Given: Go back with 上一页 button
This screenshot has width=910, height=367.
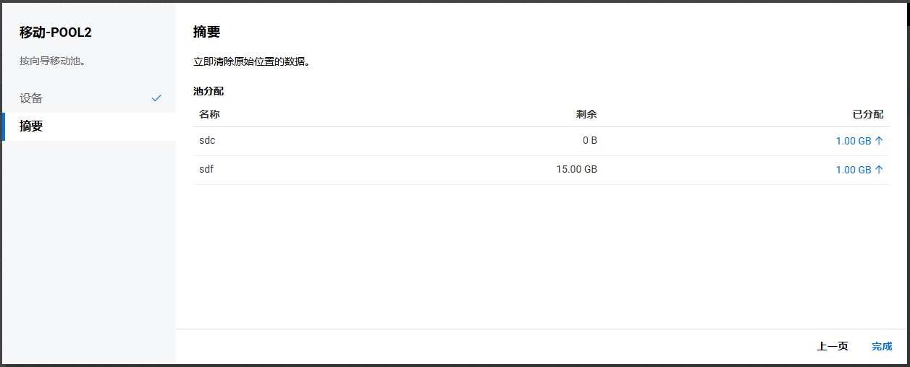Looking at the screenshot, I should pyautogui.click(x=832, y=346).
